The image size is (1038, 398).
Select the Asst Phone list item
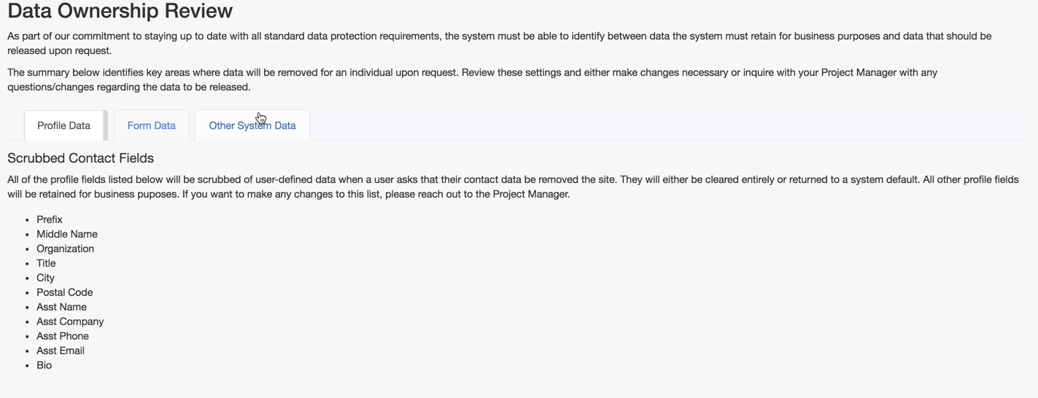(63, 336)
